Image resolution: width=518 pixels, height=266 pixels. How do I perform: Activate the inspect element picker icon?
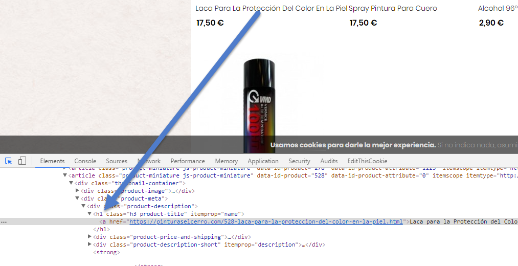coord(9,161)
